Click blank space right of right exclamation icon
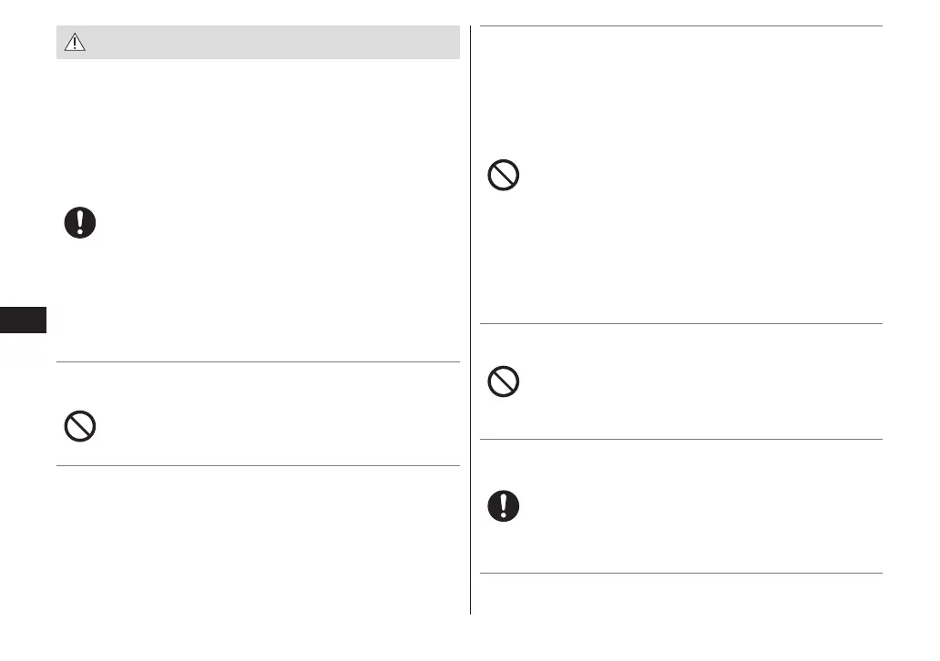Screen dimensions: 940x661 click(692, 506)
